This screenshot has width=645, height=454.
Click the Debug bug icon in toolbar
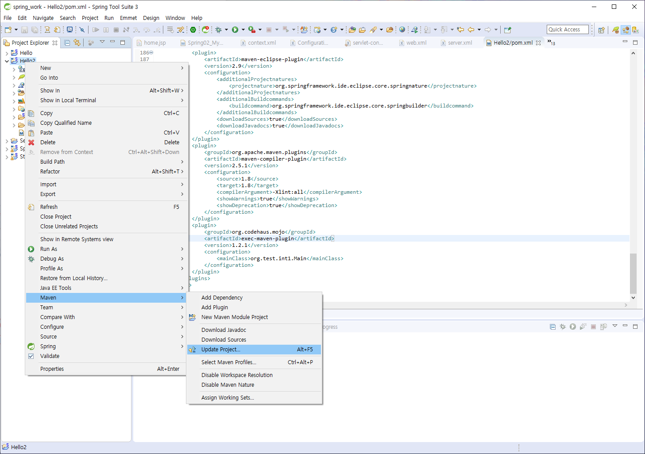point(218,30)
